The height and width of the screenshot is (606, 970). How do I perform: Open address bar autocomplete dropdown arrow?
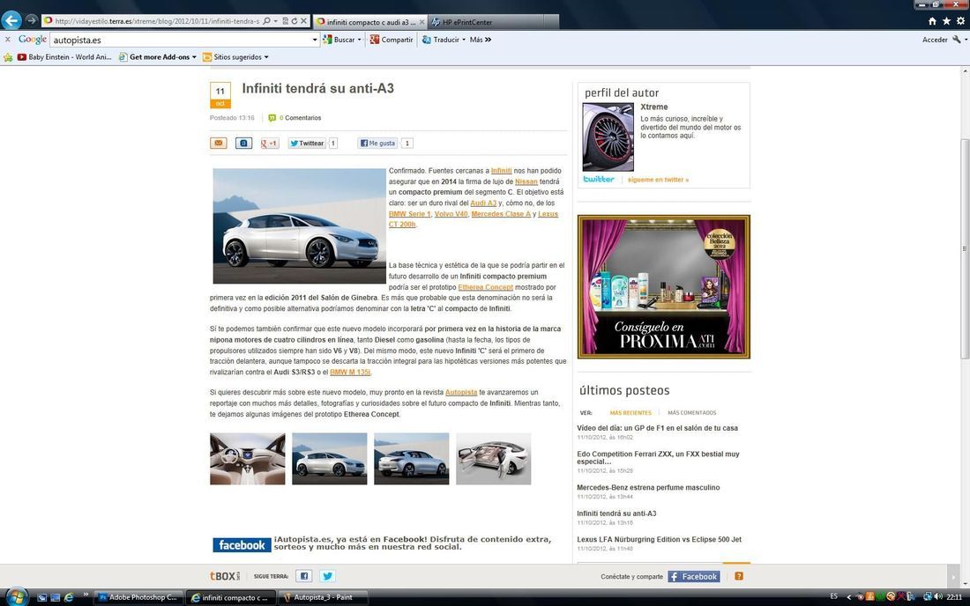pyautogui.click(x=275, y=21)
